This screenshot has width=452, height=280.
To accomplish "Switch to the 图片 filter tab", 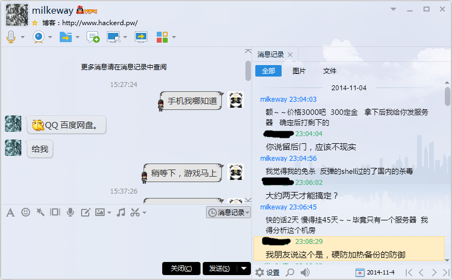I will (299, 71).
